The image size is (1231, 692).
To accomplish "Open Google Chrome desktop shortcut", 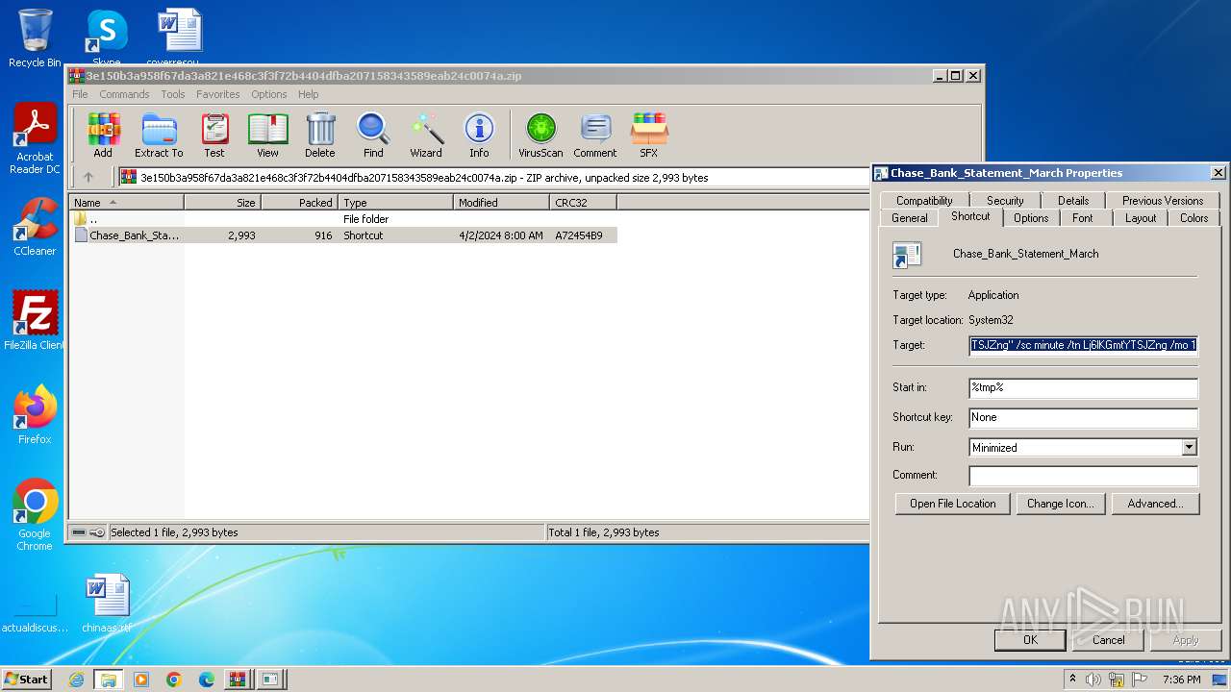I will 35,514.
